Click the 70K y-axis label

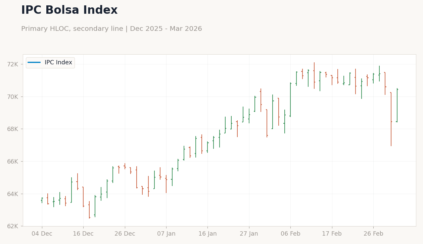pos(15,97)
